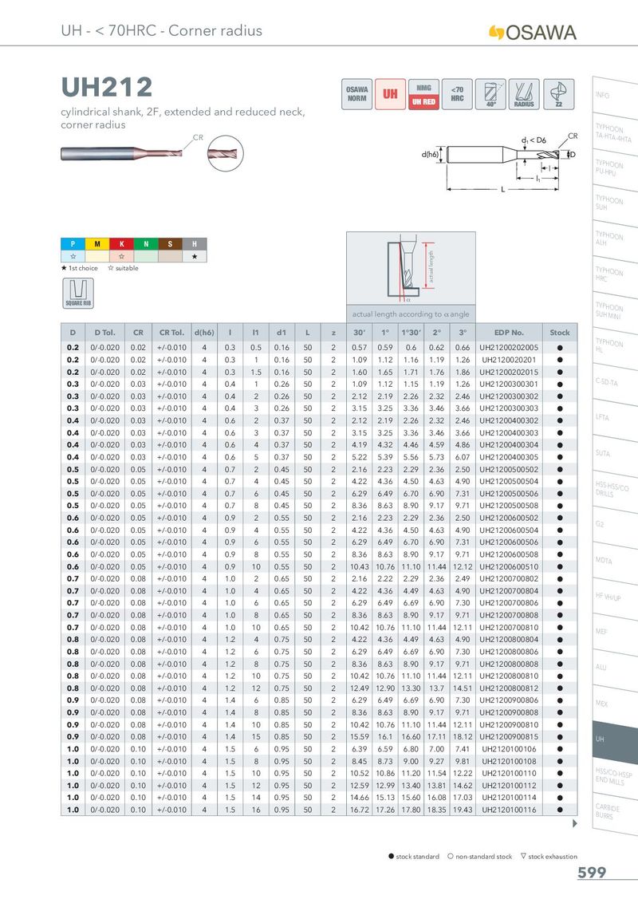This screenshot has width=638, height=903.
Task: Select the red K material swatch
Action: pyautogui.click(x=121, y=243)
